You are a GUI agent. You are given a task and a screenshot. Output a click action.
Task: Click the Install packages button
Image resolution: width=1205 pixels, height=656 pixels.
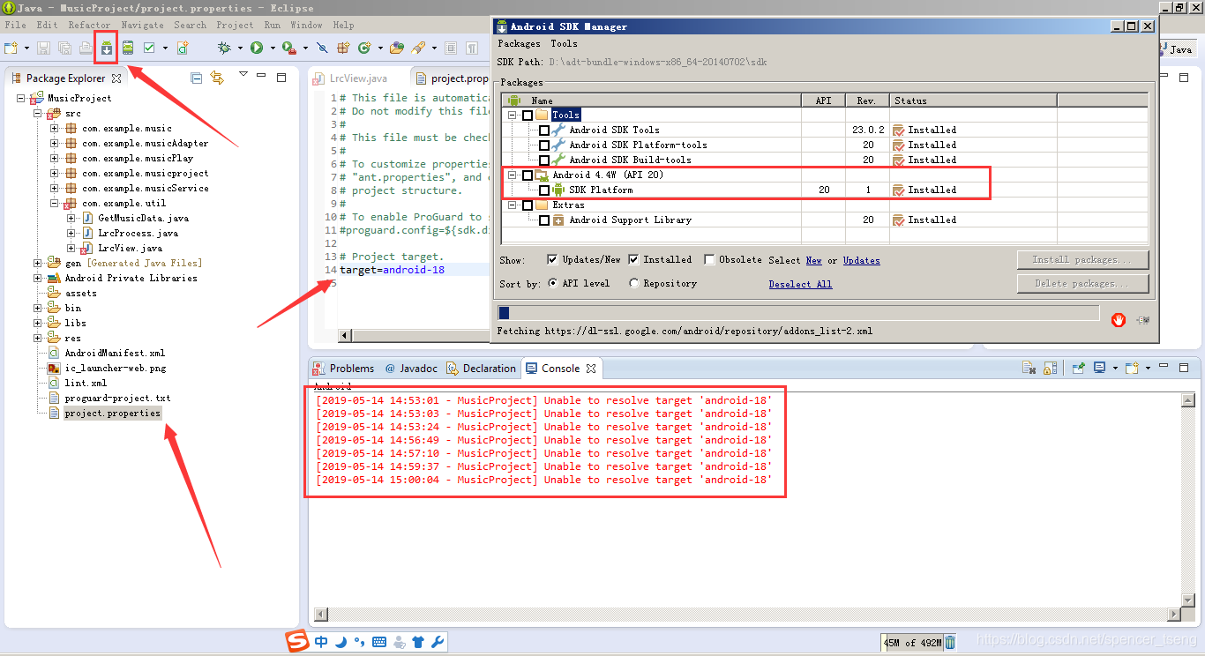pyautogui.click(x=1082, y=259)
